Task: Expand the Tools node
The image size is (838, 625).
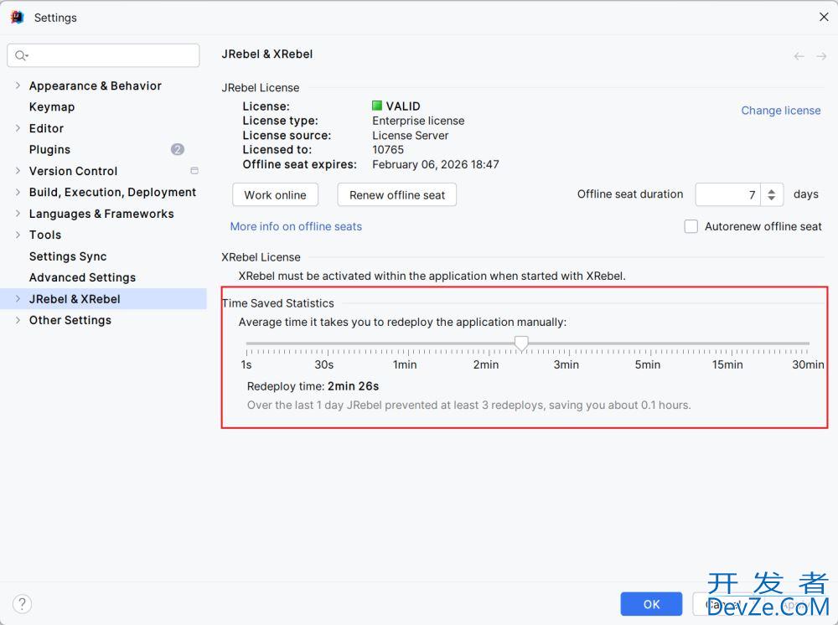Action: pos(18,235)
